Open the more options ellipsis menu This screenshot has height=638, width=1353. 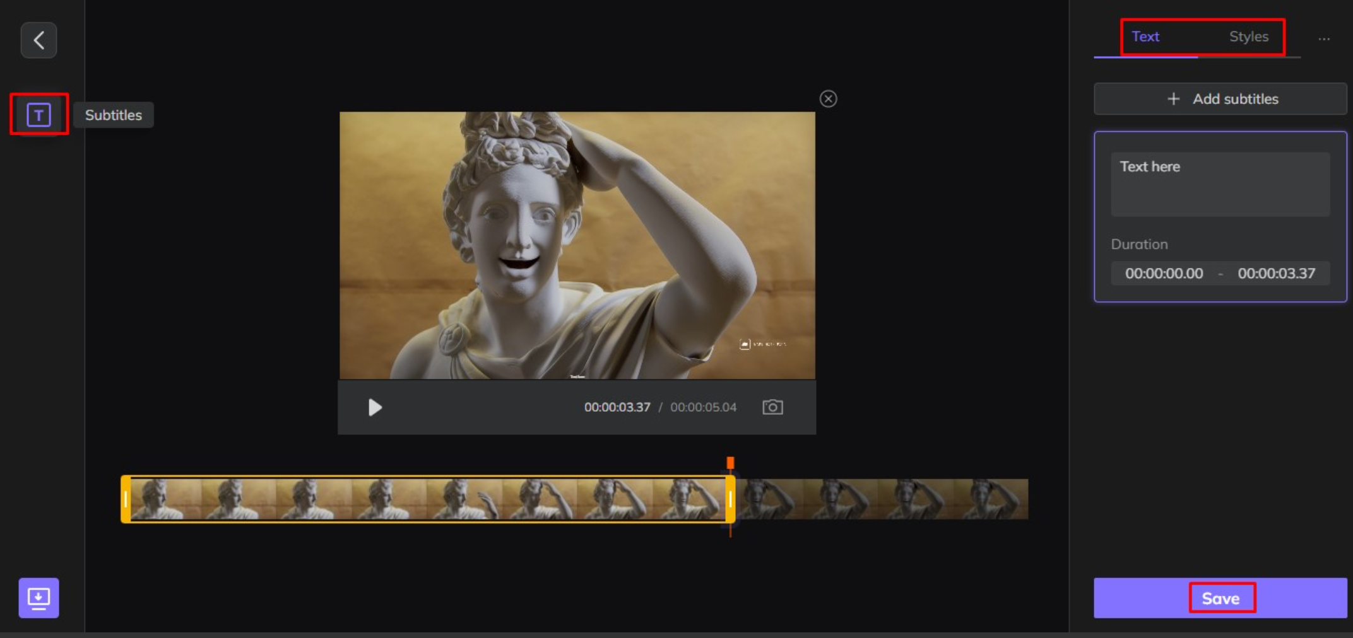click(1324, 38)
